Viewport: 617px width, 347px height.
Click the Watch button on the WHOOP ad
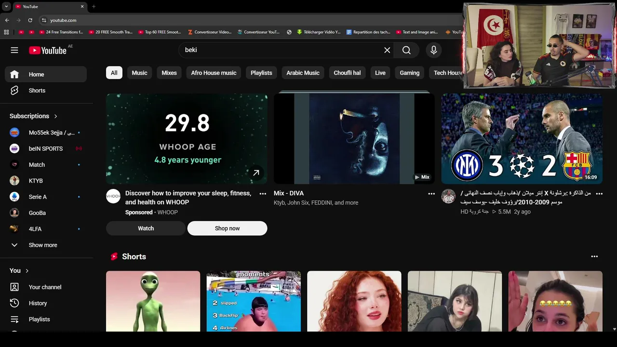[146, 228]
